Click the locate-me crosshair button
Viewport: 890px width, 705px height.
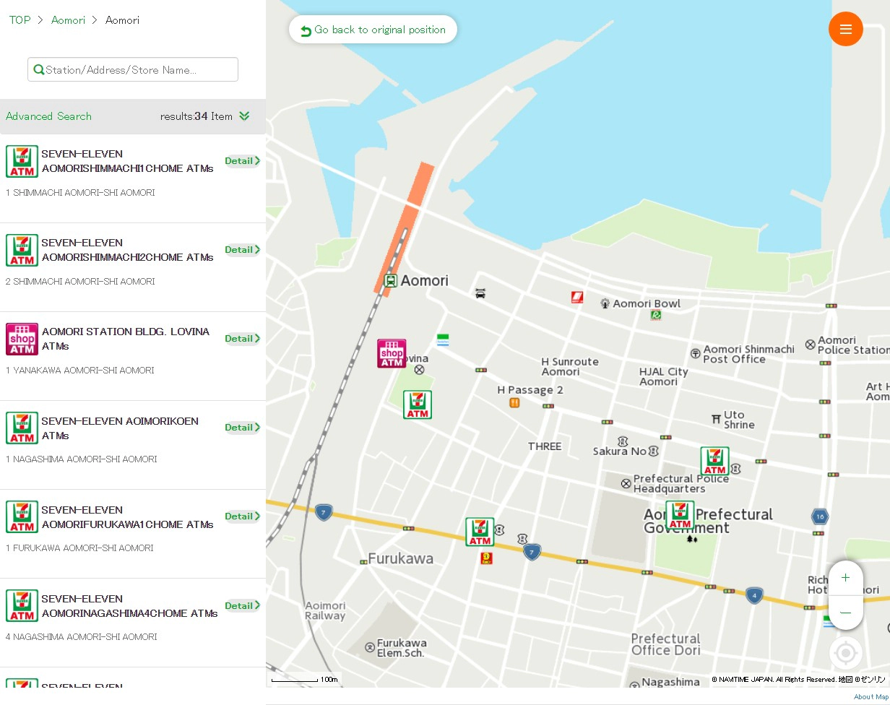coord(845,654)
